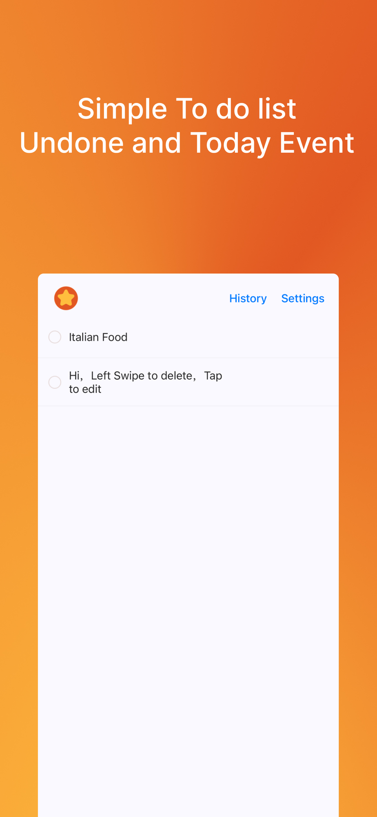Toggle the circle beside Hi, Left Swipe
The image size is (377, 817).
pos(55,382)
